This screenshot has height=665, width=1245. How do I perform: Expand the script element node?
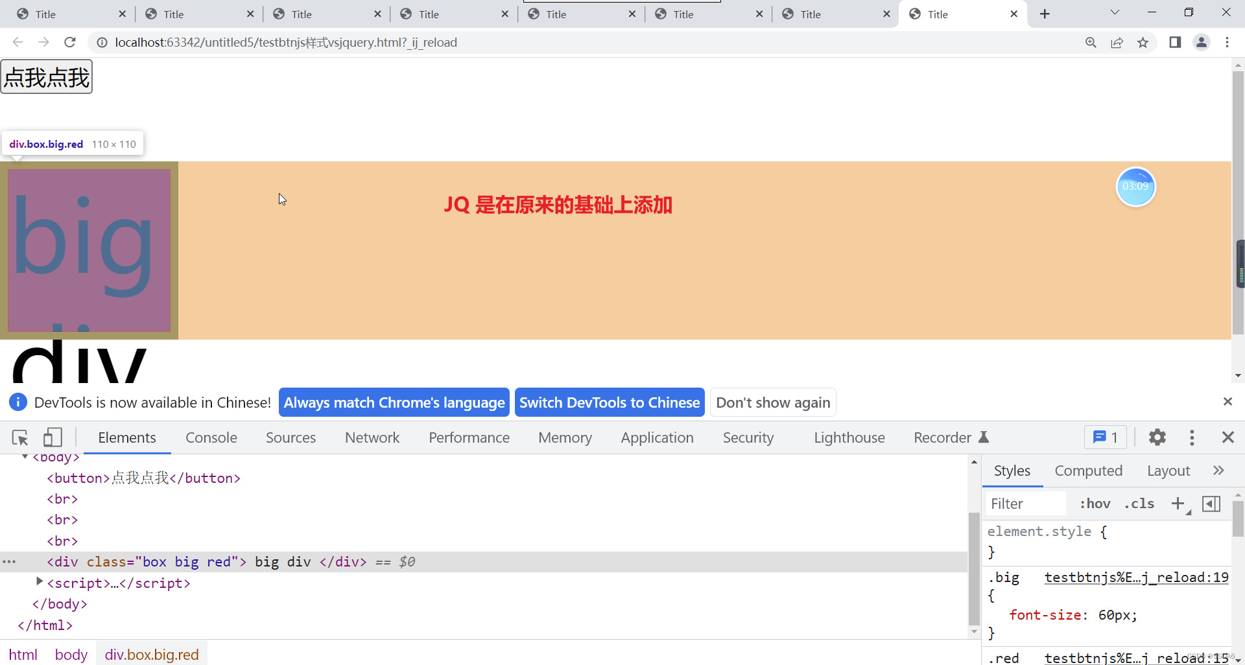pyautogui.click(x=39, y=581)
